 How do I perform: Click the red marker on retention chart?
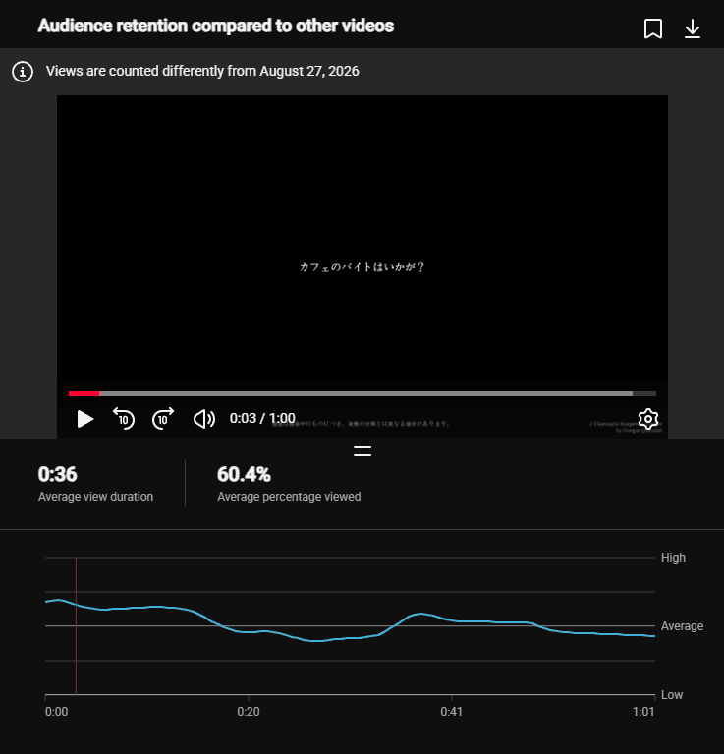(x=76, y=626)
